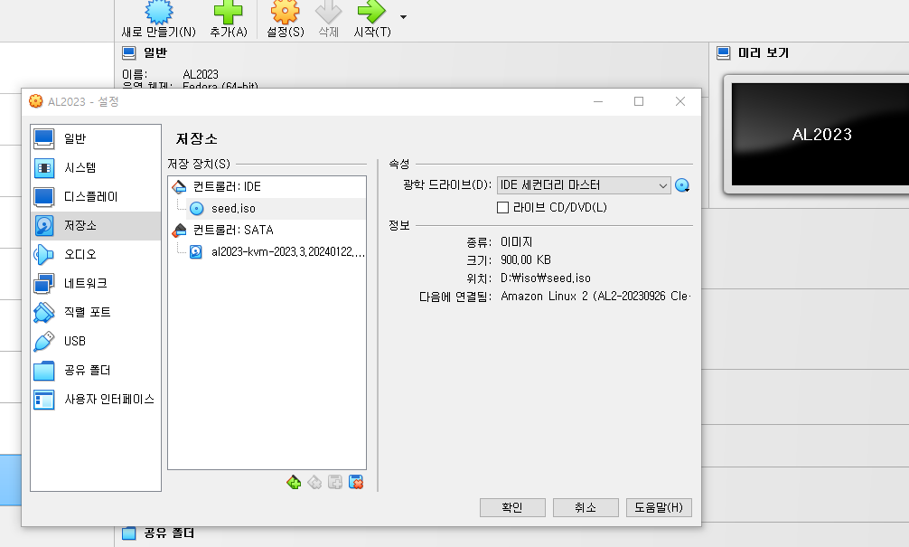Screen dimensions: 909x547
Task: Click the 확인 button
Action: [x=512, y=507]
